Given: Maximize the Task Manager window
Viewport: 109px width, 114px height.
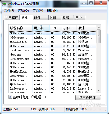Looking at the screenshot, I should (91, 3).
